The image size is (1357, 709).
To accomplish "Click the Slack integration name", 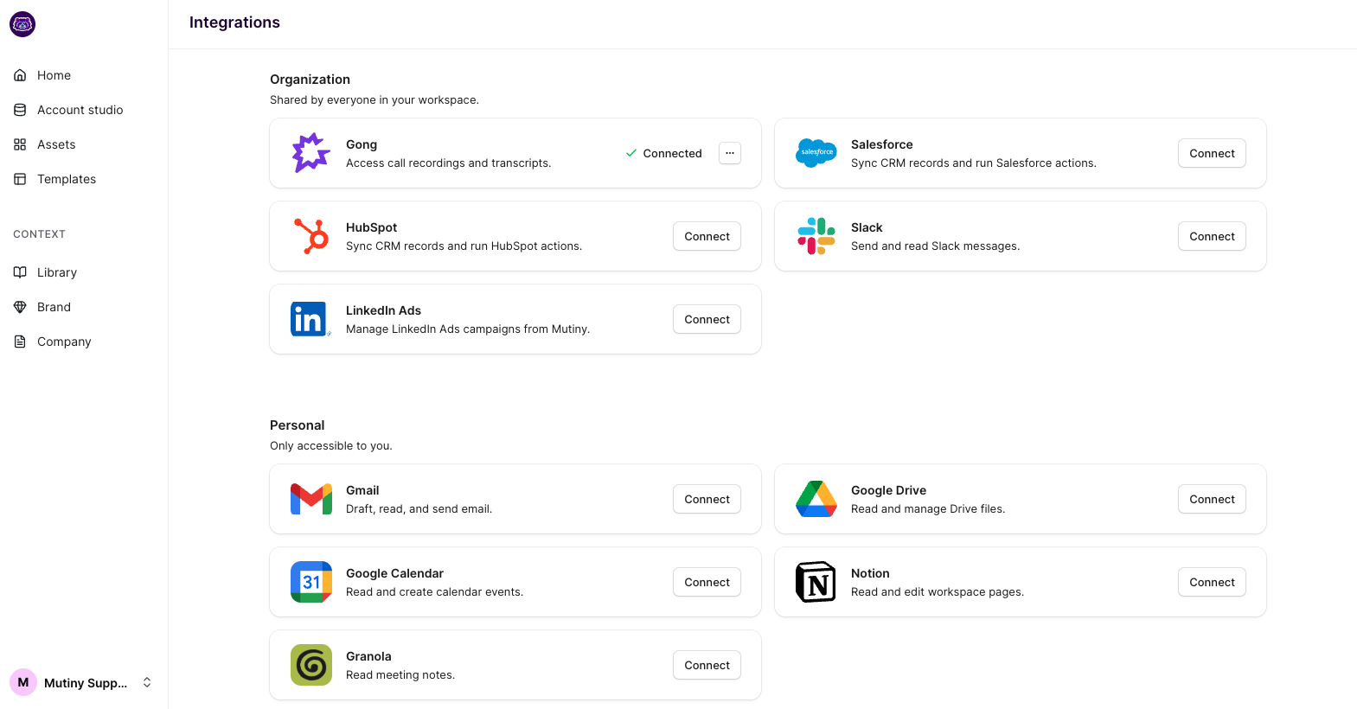I will point(867,227).
